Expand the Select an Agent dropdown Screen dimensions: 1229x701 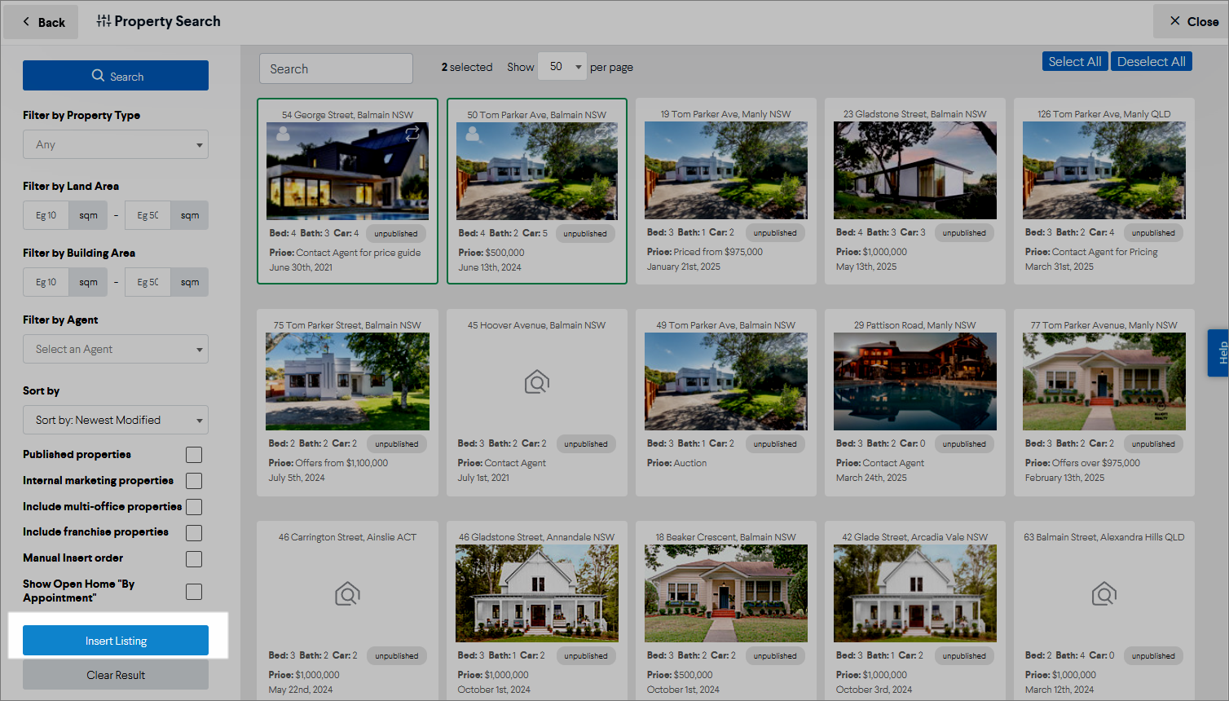[116, 349]
